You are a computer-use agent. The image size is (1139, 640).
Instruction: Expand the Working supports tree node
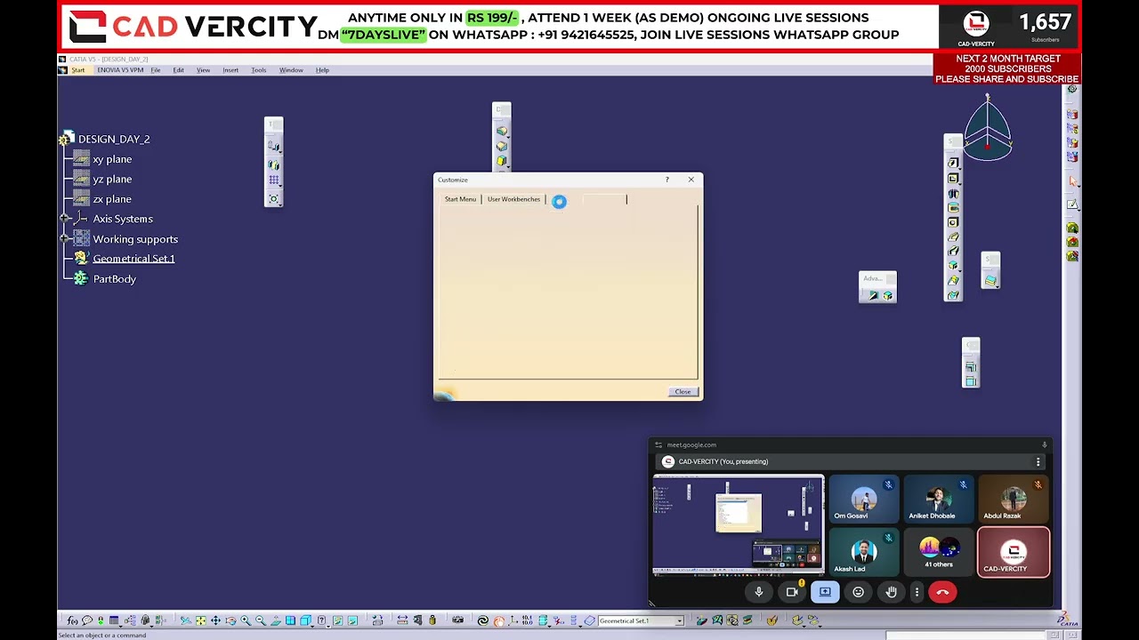coord(65,239)
